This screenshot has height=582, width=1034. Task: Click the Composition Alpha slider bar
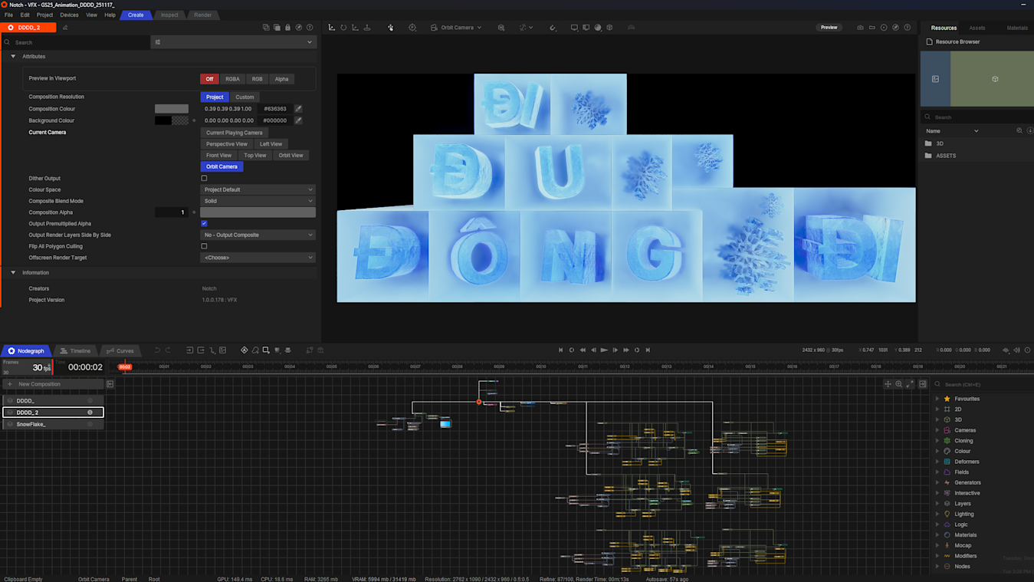click(258, 212)
